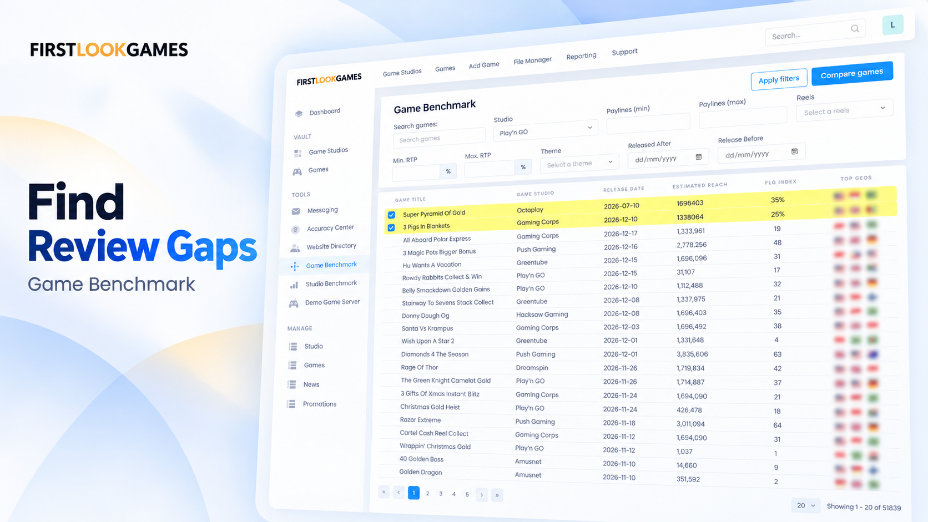Click the Game Studios sidebar icon
928x522 pixels.
298,153
